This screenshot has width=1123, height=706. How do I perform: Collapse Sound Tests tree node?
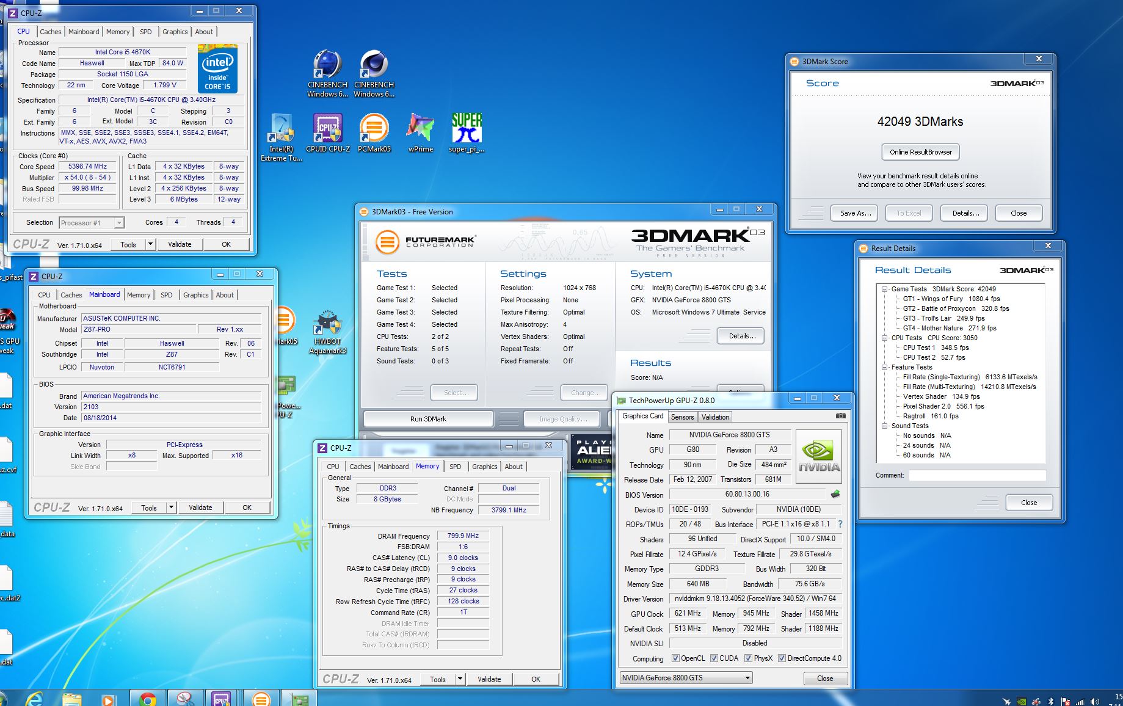pos(884,426)
